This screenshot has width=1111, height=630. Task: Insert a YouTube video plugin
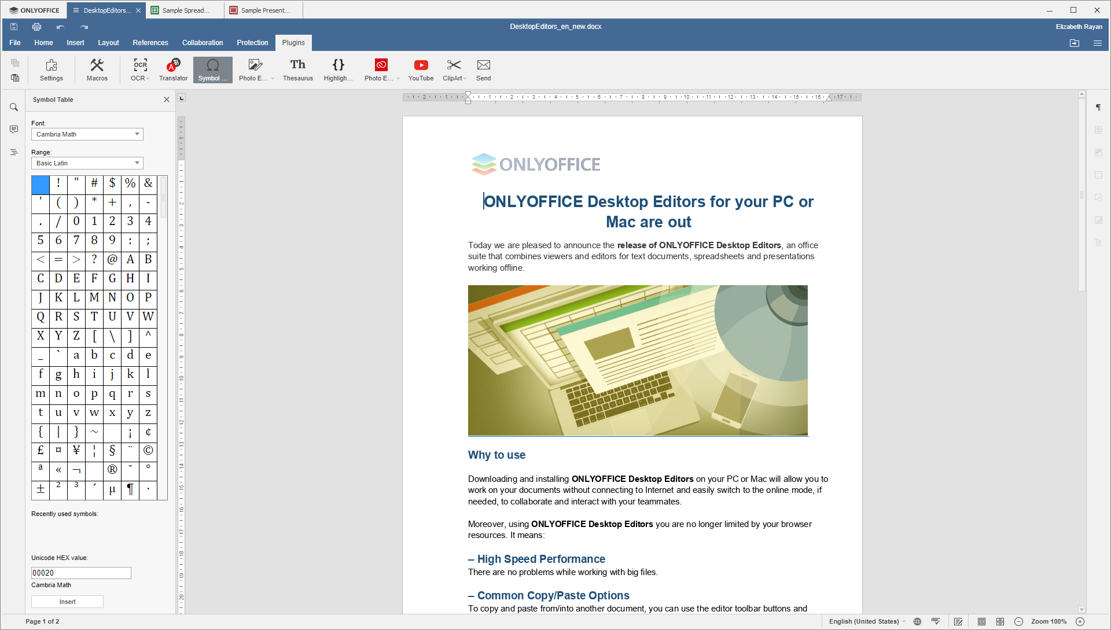coord(421,69)
